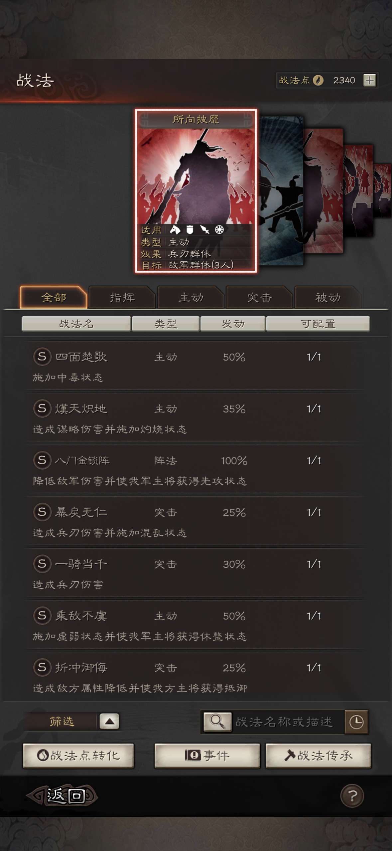This screenshot has width=392, height=851.
Task: Open 战法点转化 button
Action: (x=78, y=755)
